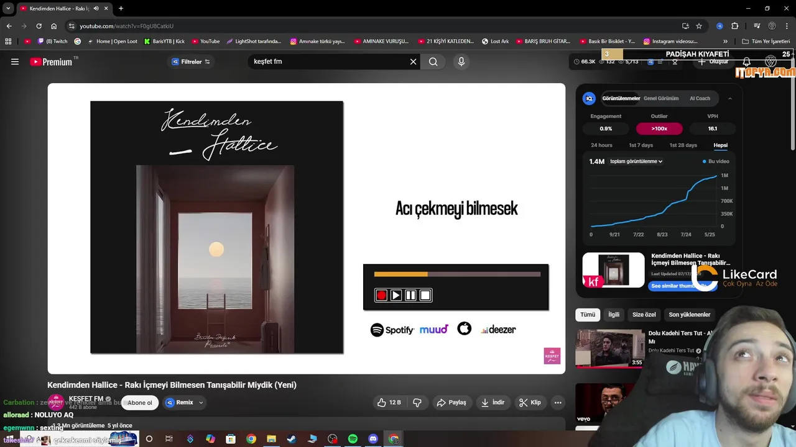Go to YouTube Premium home logo

click(x=51, y=61)
